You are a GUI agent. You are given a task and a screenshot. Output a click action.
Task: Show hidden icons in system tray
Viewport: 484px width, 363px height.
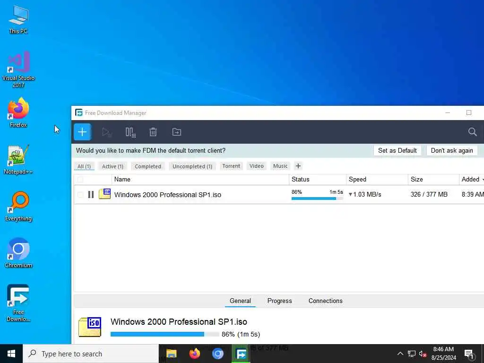[400, 354]
